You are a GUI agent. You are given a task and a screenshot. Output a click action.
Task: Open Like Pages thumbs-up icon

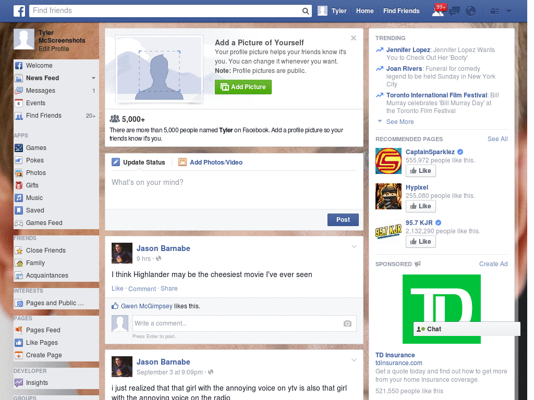pyautogui.click(x=19, y=343)
